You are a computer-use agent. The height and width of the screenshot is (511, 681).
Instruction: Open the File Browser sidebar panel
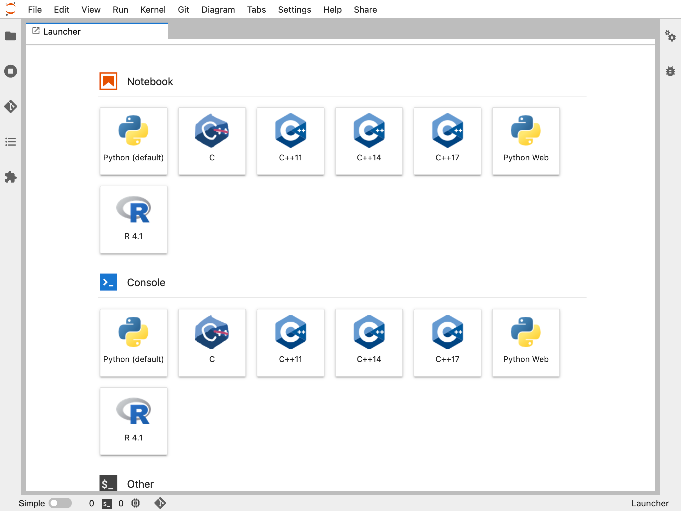pos(11,36)
